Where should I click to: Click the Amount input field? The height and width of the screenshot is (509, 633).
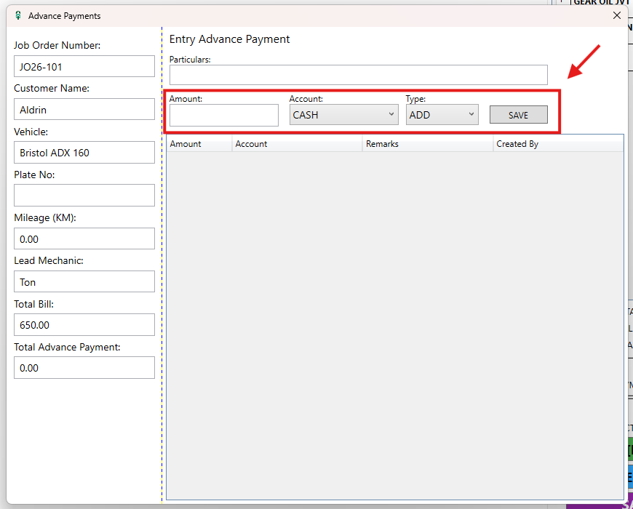(x=223, y=115)
